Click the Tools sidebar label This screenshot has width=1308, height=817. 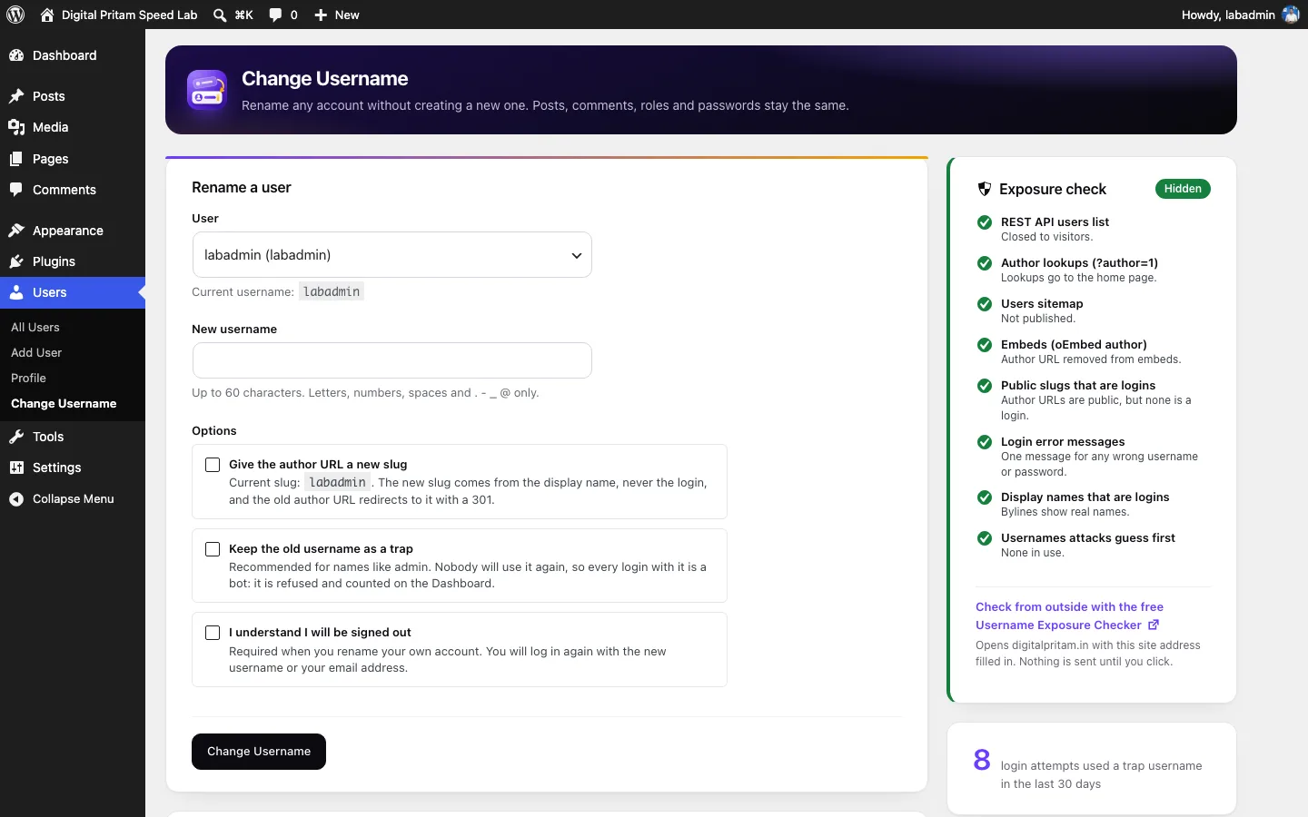(48, 437)
